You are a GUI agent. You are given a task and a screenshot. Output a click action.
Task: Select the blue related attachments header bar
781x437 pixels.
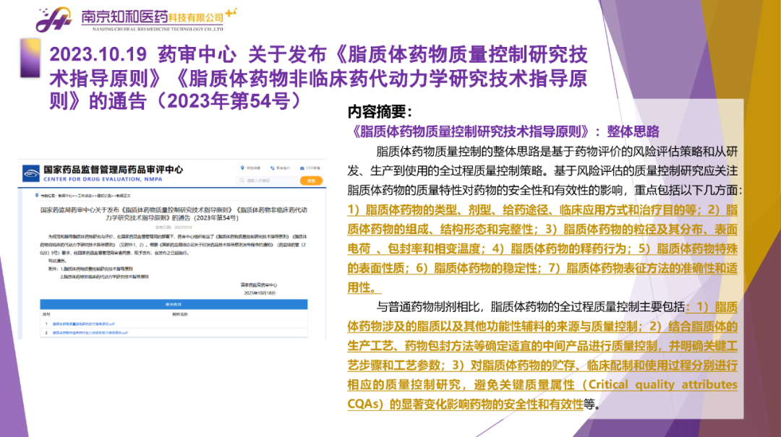(174, 304)
